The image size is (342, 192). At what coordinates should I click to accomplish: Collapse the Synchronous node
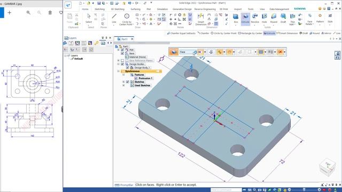[119, 71]
